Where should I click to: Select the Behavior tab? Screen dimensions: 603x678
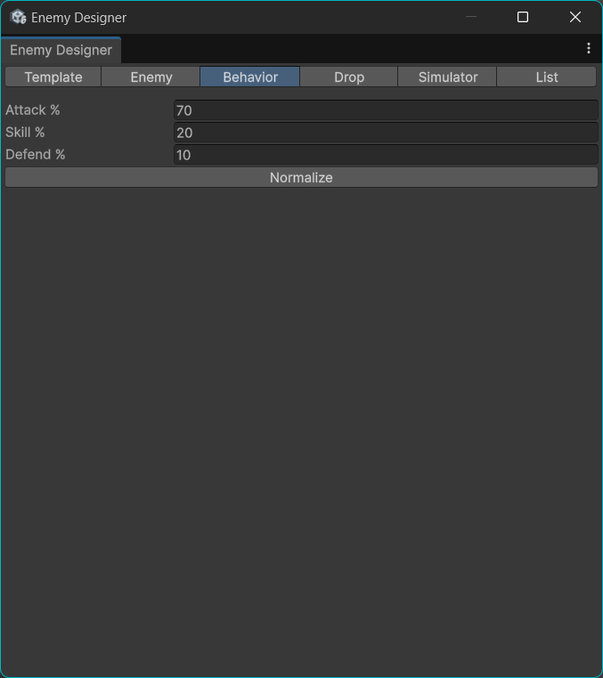point(250,77)
